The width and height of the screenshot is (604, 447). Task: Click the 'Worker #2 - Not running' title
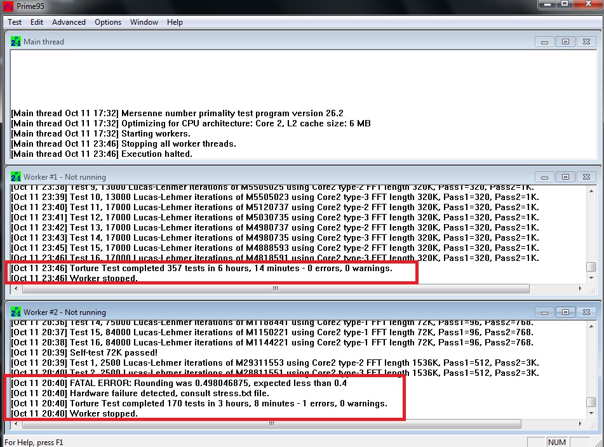pos(64,312)
